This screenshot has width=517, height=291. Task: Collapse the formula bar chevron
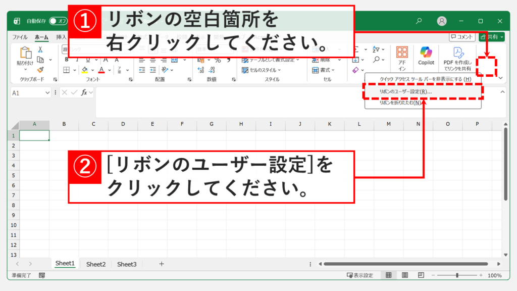(x=502, y=92)
